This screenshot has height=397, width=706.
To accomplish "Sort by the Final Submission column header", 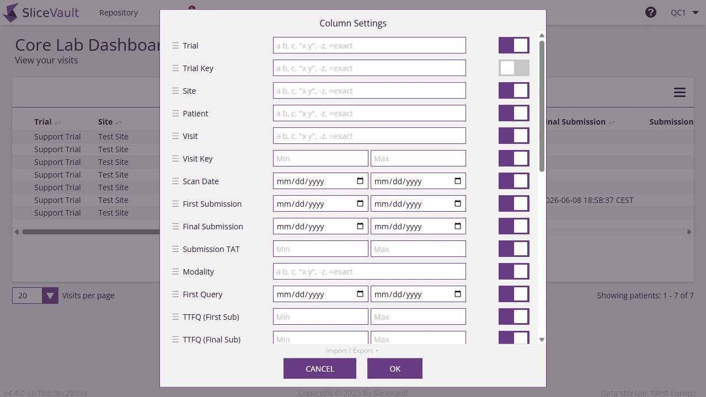I will pos(579,122).
